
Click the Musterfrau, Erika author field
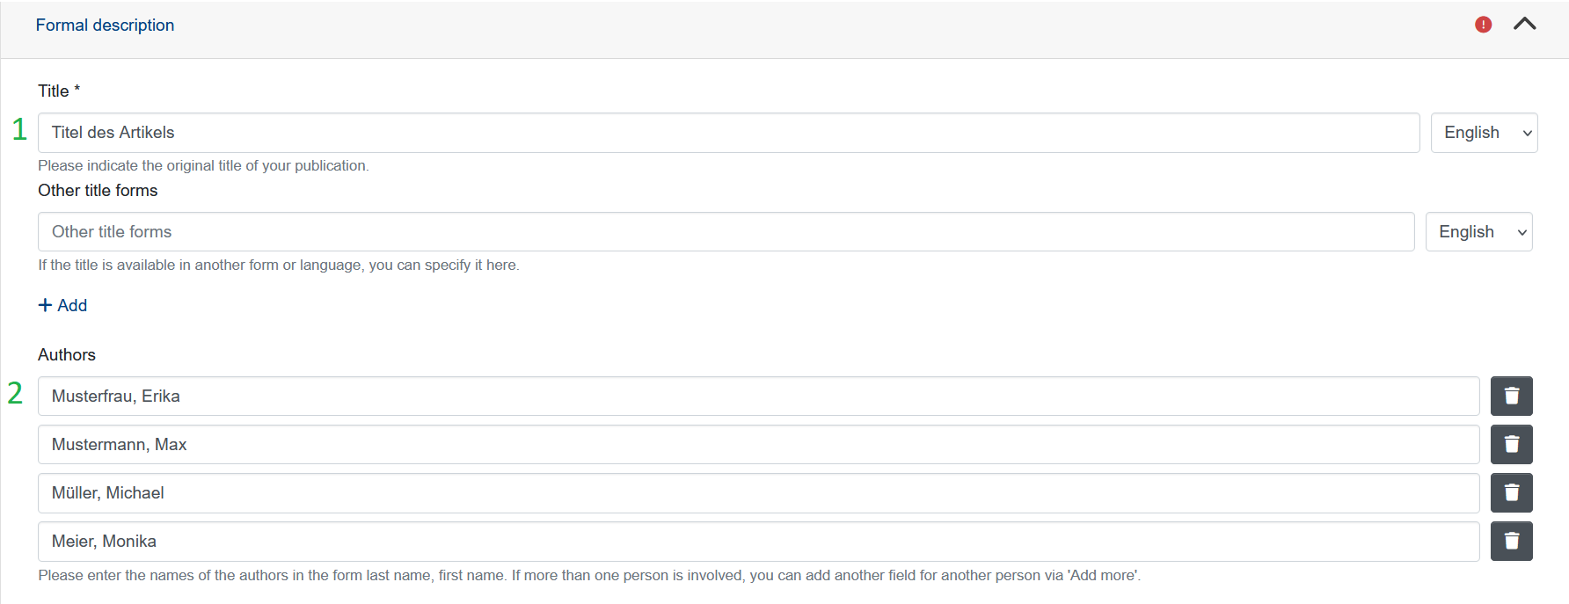click(758, 397)
